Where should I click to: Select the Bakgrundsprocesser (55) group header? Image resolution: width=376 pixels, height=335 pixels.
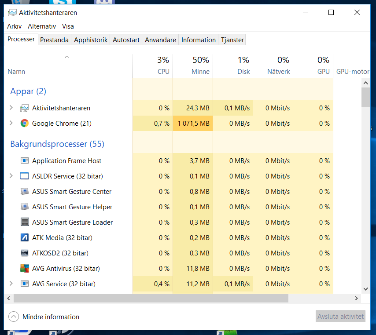point(57,144)
